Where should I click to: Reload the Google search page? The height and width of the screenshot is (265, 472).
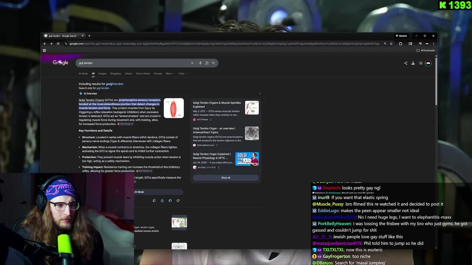[x=58, y=44]
